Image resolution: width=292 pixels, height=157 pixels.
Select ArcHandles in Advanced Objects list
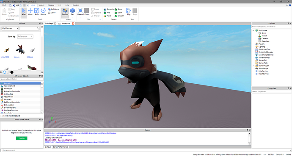click(8, 94)
